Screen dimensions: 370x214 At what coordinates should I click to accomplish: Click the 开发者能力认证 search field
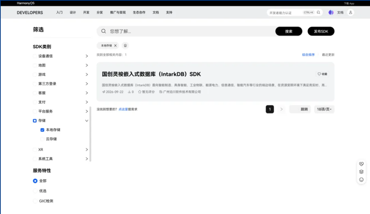pos(285,13)
